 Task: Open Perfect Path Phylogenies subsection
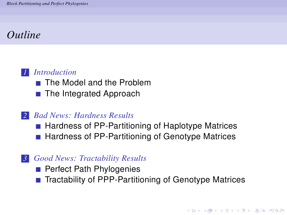click(93, 169)
